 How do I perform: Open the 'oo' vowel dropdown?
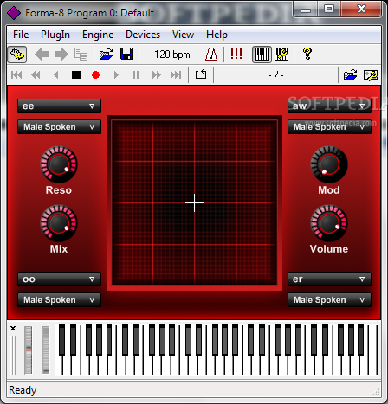coord(59,279)
